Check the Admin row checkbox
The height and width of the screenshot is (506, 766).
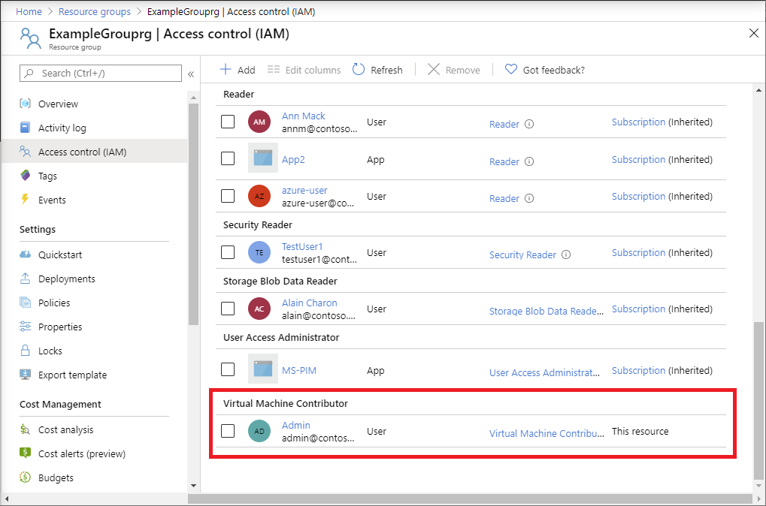[228, 431]
